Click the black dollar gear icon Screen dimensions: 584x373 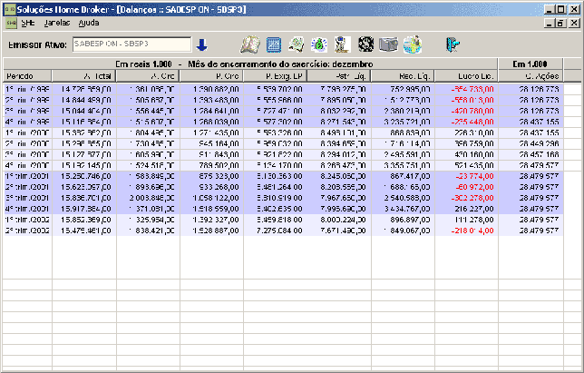(365, 44)
